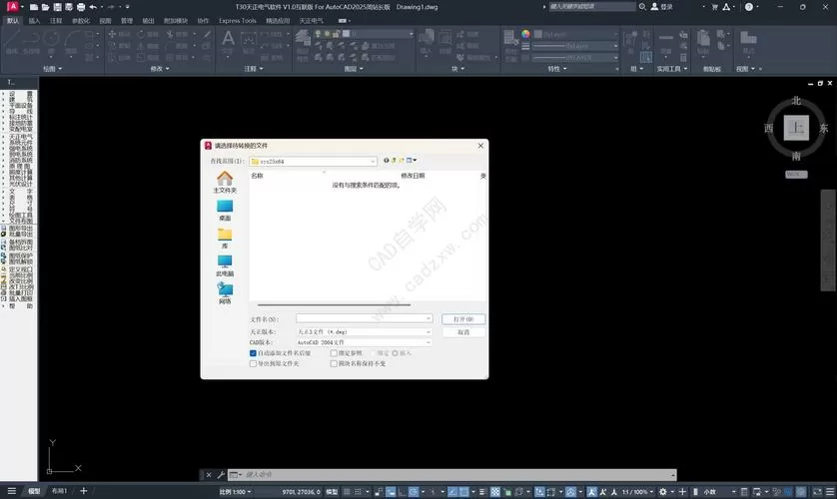
Task: Click the go-back icon in dialog toolbar
Action: pyautogui.click(x=386, y=160)
